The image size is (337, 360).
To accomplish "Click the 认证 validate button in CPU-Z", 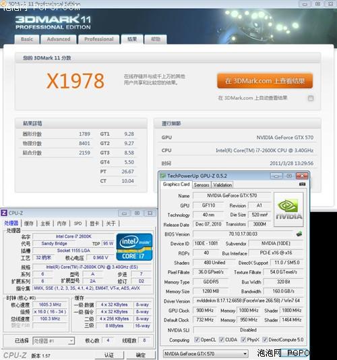I will pyautogui.click(x=109, y=355).
